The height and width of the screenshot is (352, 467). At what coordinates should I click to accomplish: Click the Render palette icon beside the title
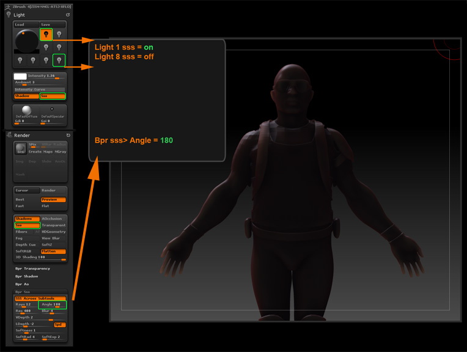pyautogui.click(x=9, y=135)
